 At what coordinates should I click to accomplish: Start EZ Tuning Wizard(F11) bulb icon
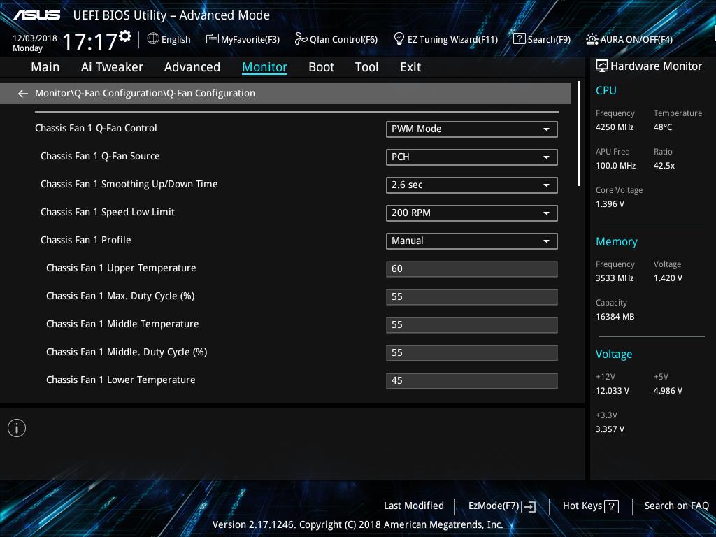pyautogui.click(x=399, y=39)
